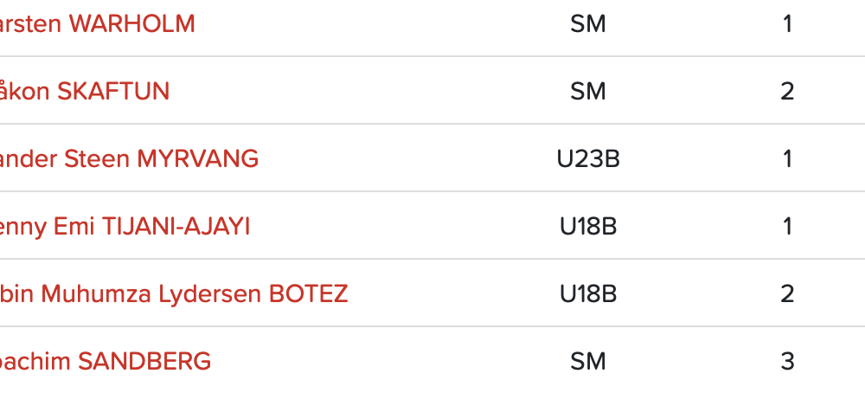Screen dimensions: 865x393
Task: Open Jenny Emi TIJANI-AJAYI profile link
Action: (125, 227)
